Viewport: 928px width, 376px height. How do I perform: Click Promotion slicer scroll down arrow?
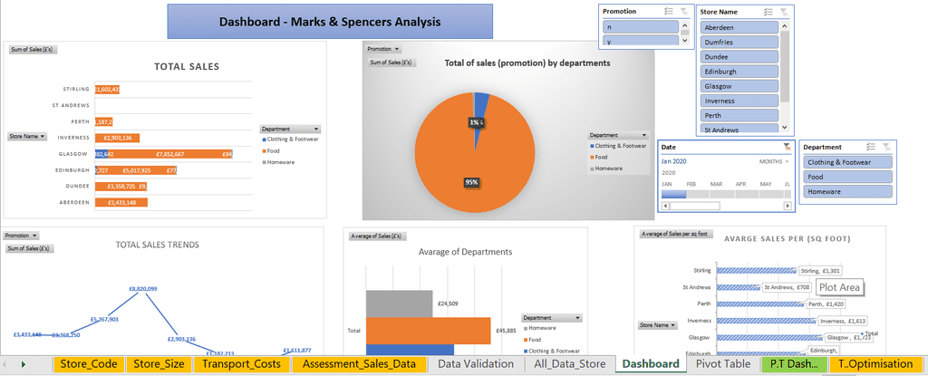tap(685, 41)
